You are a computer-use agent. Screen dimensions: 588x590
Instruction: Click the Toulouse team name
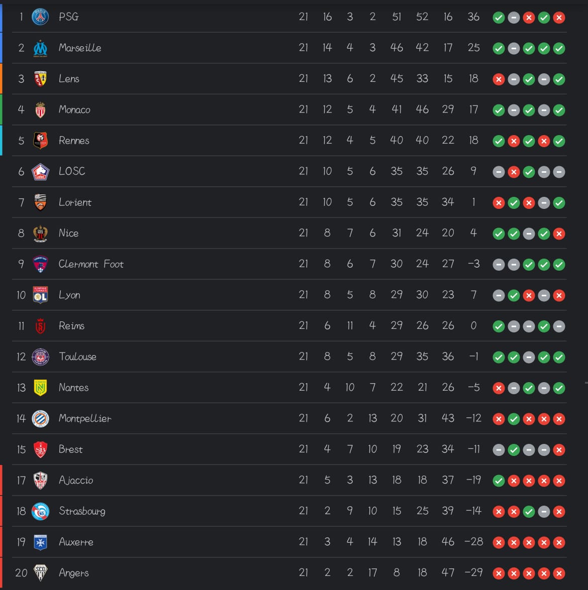click(77, 357)
